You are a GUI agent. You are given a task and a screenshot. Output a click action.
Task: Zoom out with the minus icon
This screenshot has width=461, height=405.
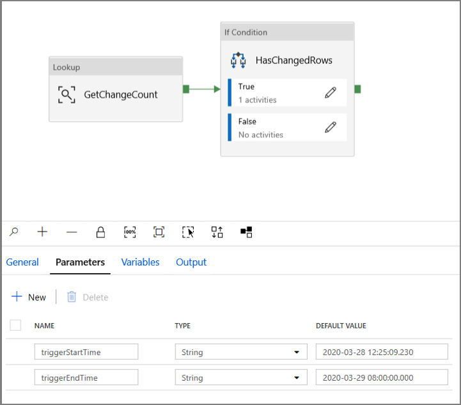pyautogui.click(x=72, y=232)
